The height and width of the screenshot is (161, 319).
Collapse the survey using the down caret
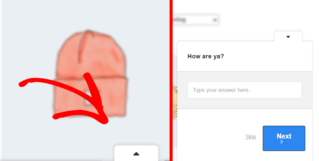coord(288,37)
